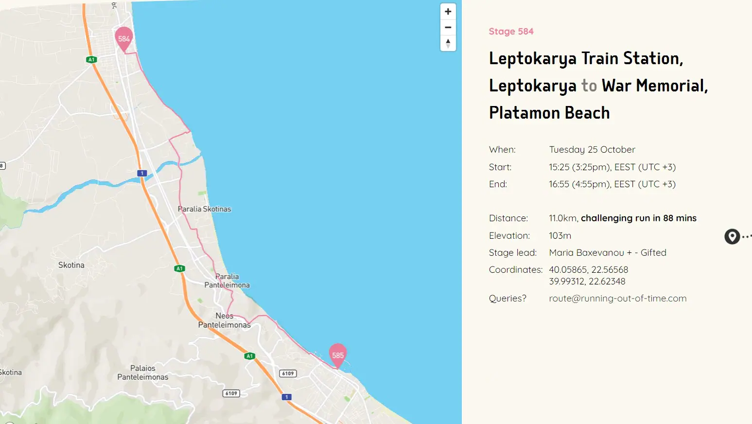
Task: Reset map bearing with compass button
Action: coord(448,43)
